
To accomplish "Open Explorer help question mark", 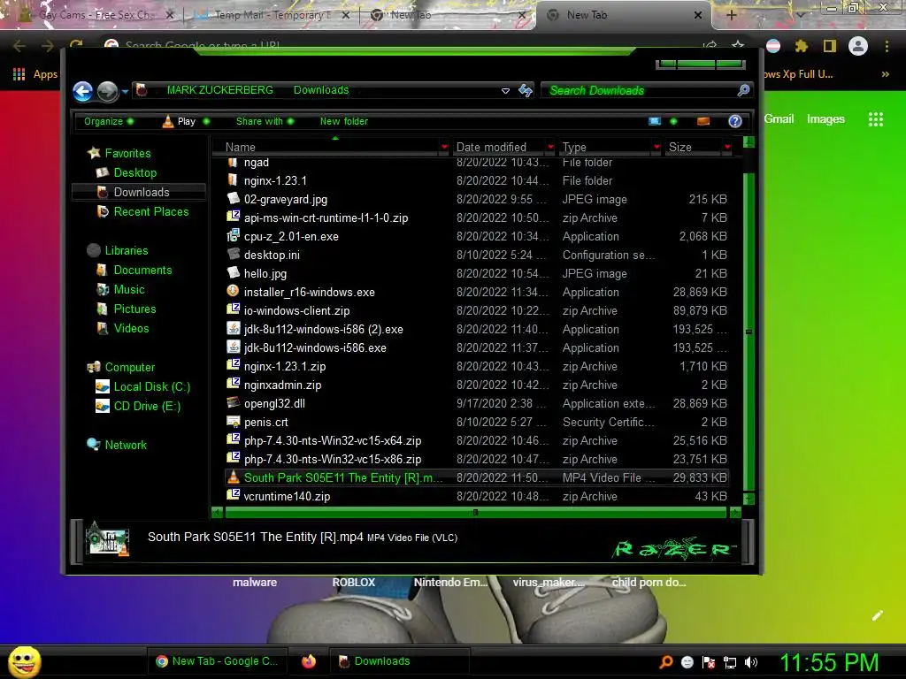I will point(735,121).
